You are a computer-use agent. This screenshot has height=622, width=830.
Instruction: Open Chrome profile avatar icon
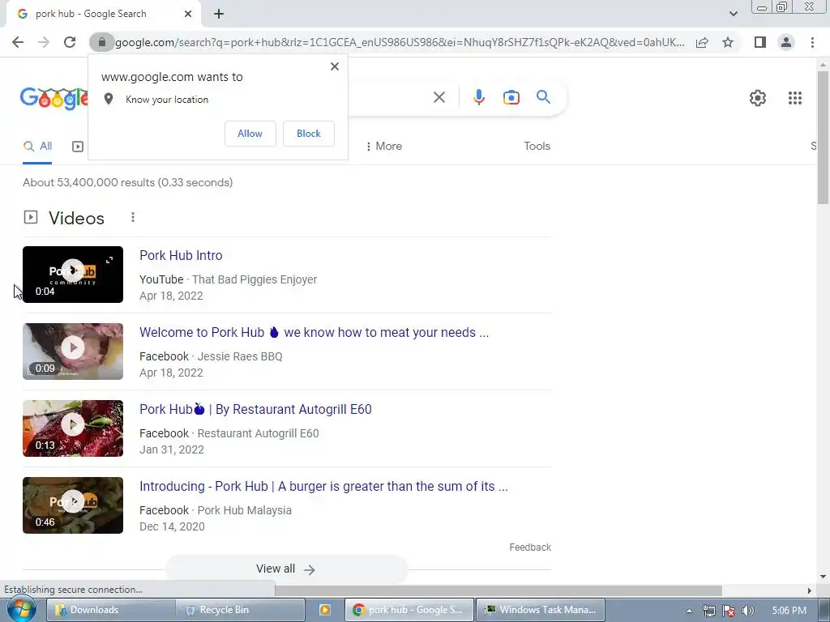(x=786, y=42)
